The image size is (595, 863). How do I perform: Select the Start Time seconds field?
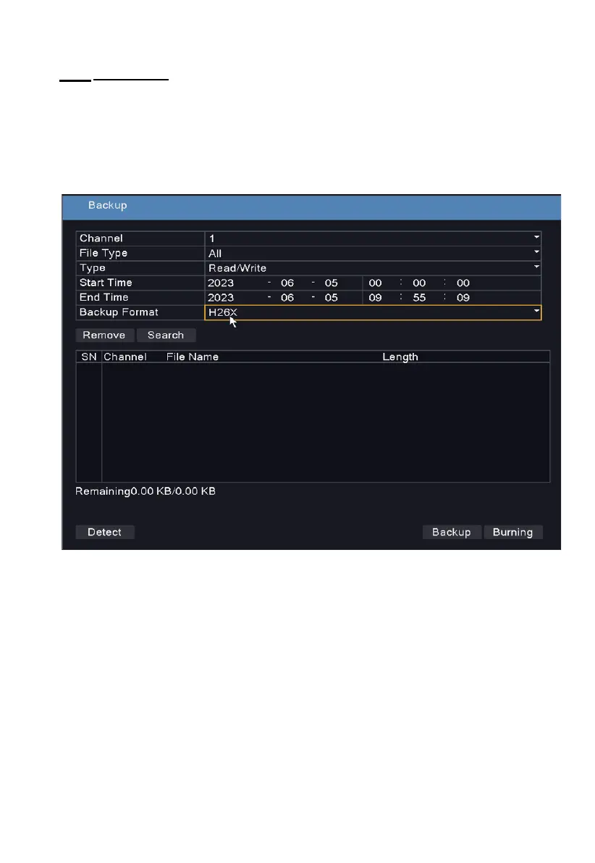click(463, 283)
